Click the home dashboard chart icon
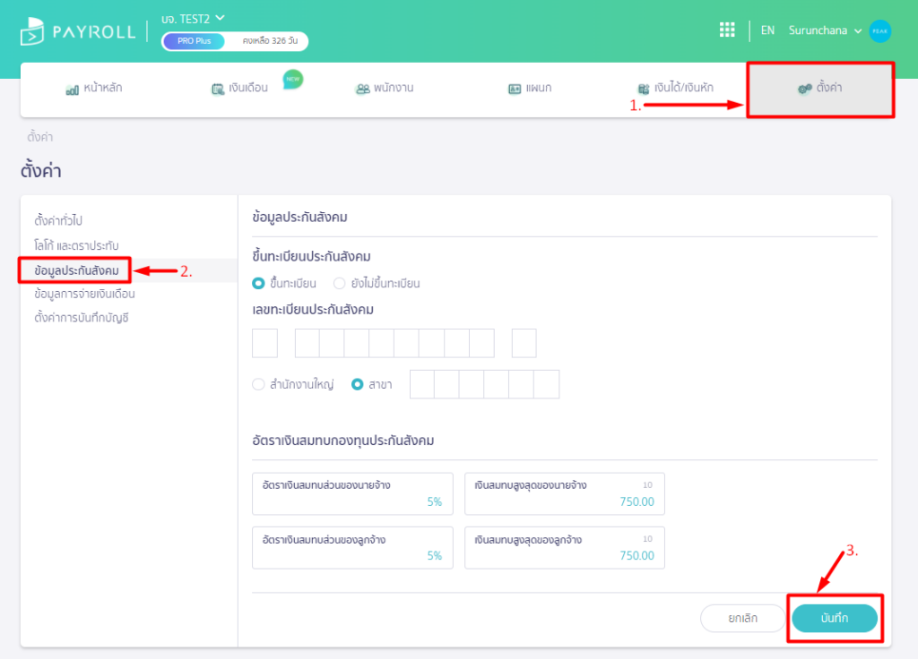 click(x=73, y=90)
